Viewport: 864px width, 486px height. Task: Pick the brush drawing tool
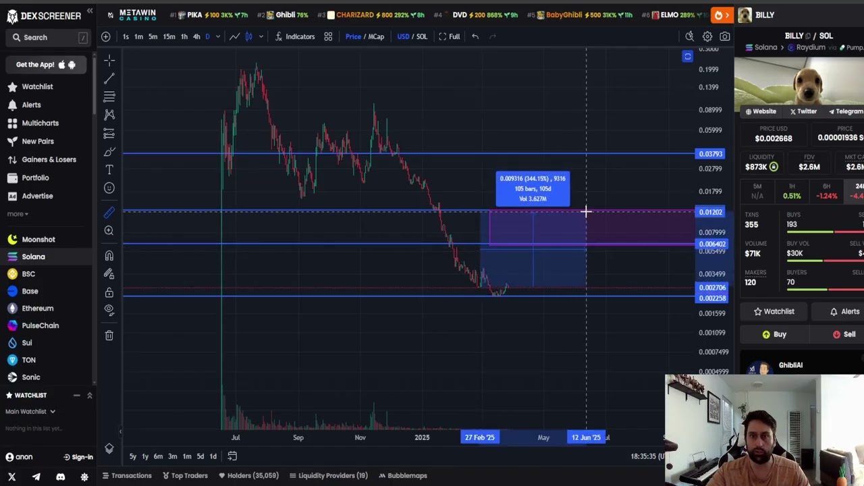109,151
